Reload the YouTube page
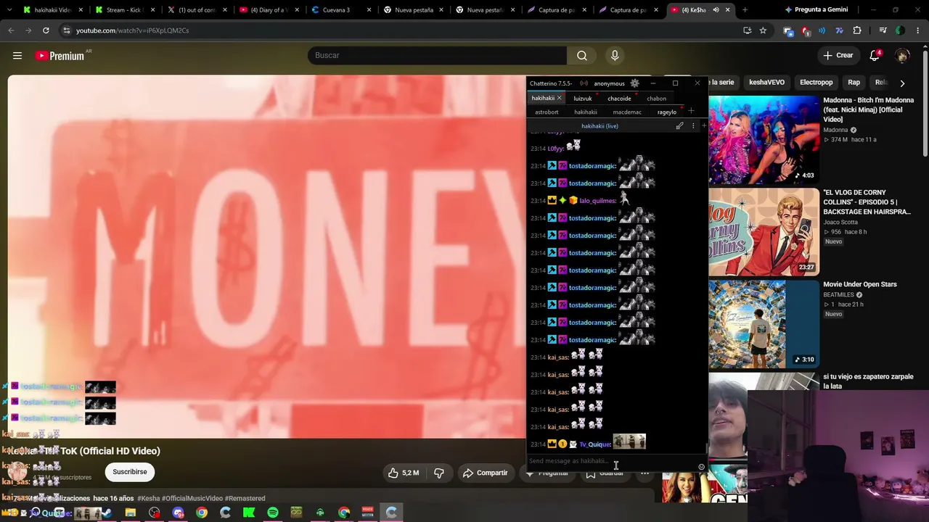Image resolution: width=929 pixels, height=522 pixels. pos(46,30)
